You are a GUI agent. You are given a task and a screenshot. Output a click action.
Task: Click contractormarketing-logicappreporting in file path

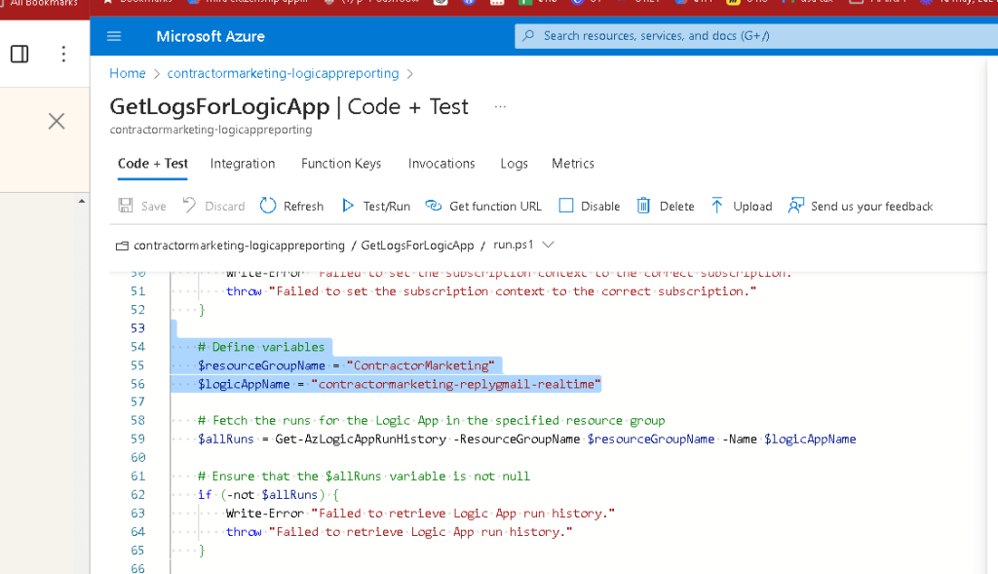coord(239,246)
